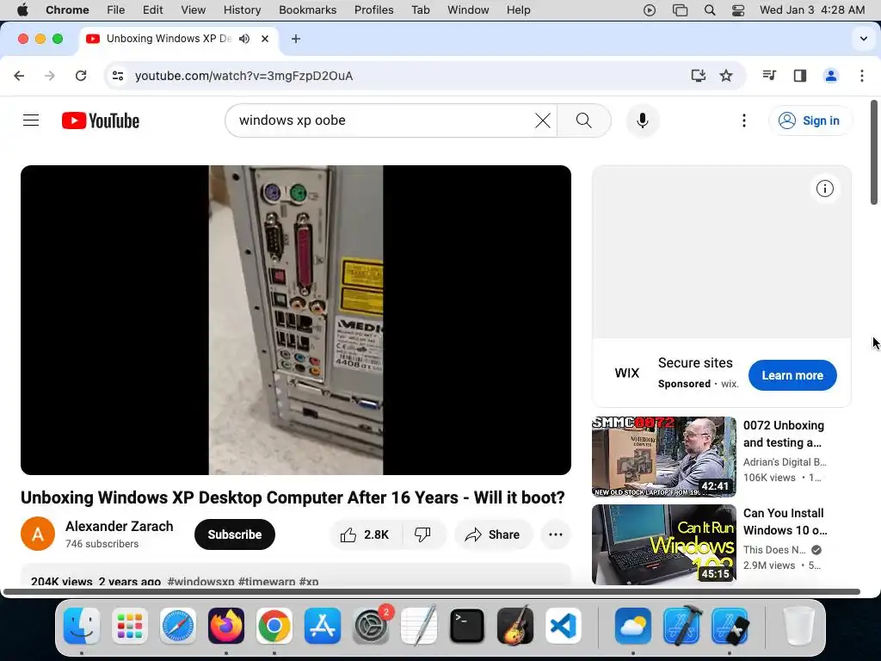Subscribe to Alexander Zarach
Image resolution: width=881 pixels, height=661 pixels.
coord(235,534)
